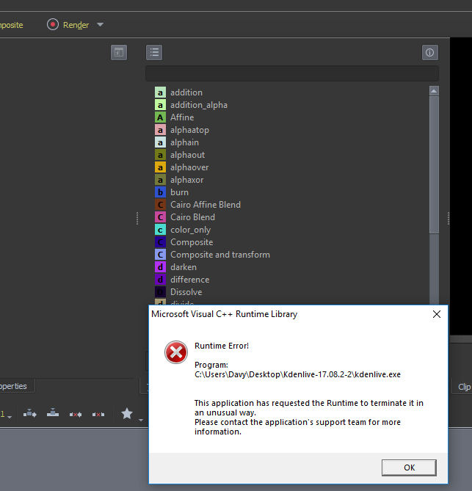Select Composite and transform transition
Image resolution: width=472 pixels, height=491 pixels.
click(x=212, y=255)
